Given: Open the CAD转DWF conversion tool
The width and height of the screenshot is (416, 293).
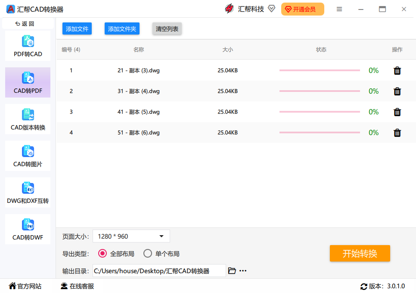Looking at the screenshot, I should click(28, 229).
